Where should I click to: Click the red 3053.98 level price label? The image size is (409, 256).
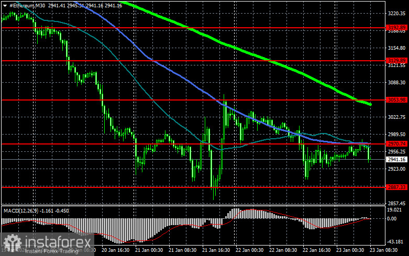(397, 100)
